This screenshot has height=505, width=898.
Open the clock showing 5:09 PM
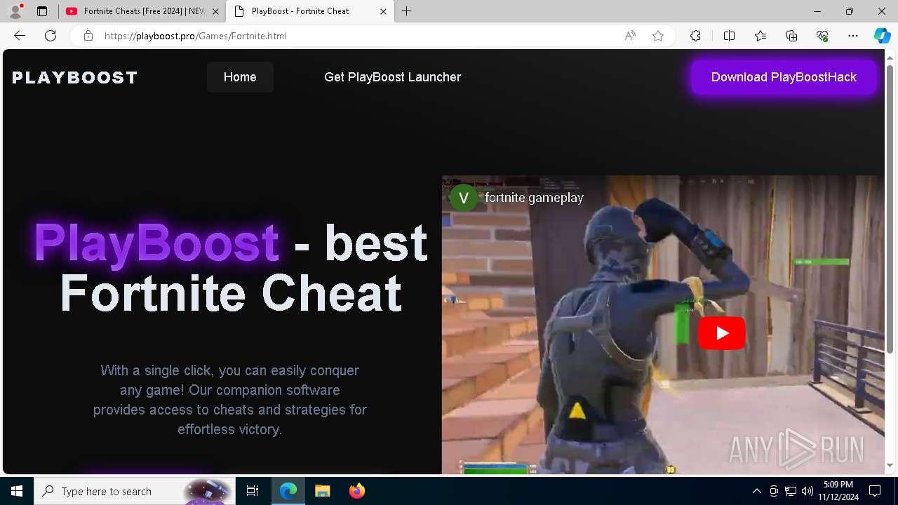click(838, 491)
